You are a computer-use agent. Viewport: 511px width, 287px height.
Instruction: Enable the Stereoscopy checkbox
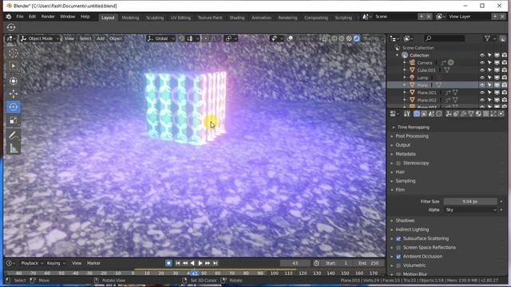pos(398,163)
